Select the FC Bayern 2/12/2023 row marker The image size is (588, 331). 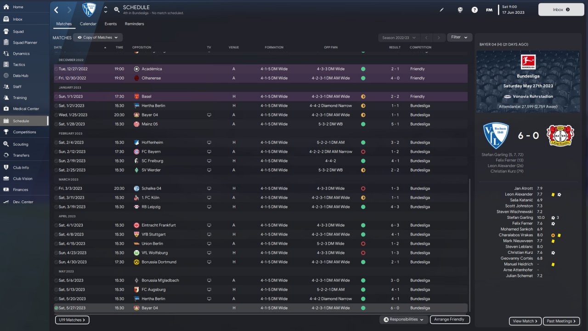[x=56, y=152]
